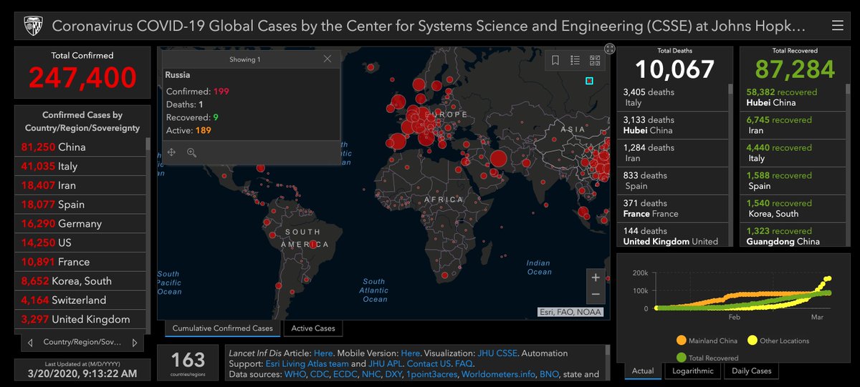Select France with 10,891 confirmed cases

pyautogui.click(x=80, y=262)
